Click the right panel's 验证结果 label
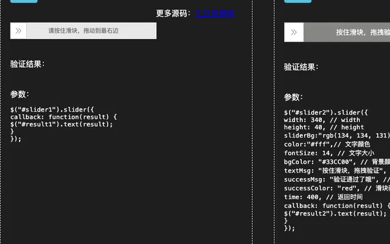The width and height of the screenshot is (390, 244). [x=301, y=67]
